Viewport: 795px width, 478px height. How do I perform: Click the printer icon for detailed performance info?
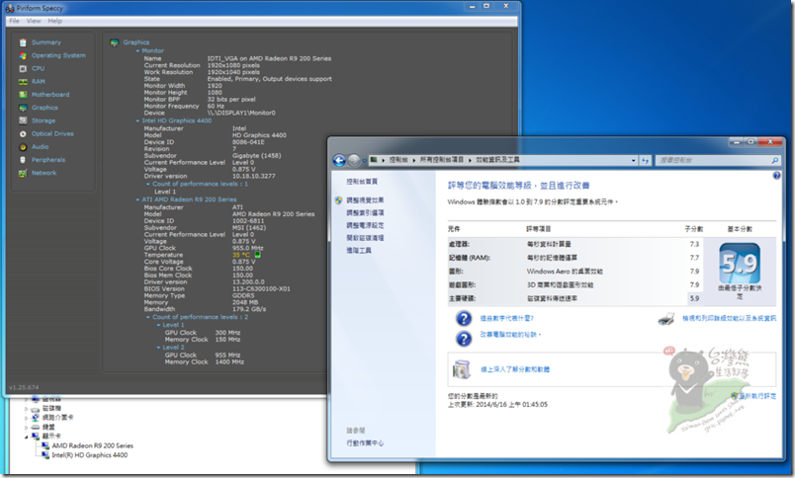[x=666, y=319]
